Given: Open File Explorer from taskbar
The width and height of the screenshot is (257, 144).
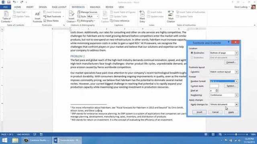Looking at the screenshot, I should click(15, 140).
